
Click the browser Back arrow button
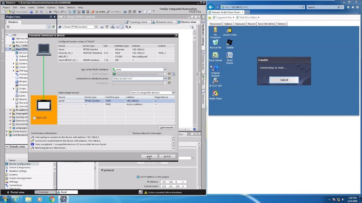point(211,7)
